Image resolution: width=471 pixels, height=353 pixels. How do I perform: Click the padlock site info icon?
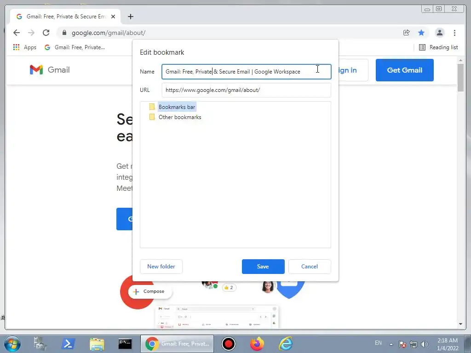click(x=64, y=33)
